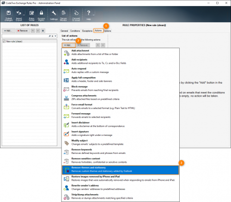Image resolution: width=231 pixels, height=202 pixels.
Task: Click 'Removes forbidden, confidential or sensitive contents'
Action: click(99, 162)
